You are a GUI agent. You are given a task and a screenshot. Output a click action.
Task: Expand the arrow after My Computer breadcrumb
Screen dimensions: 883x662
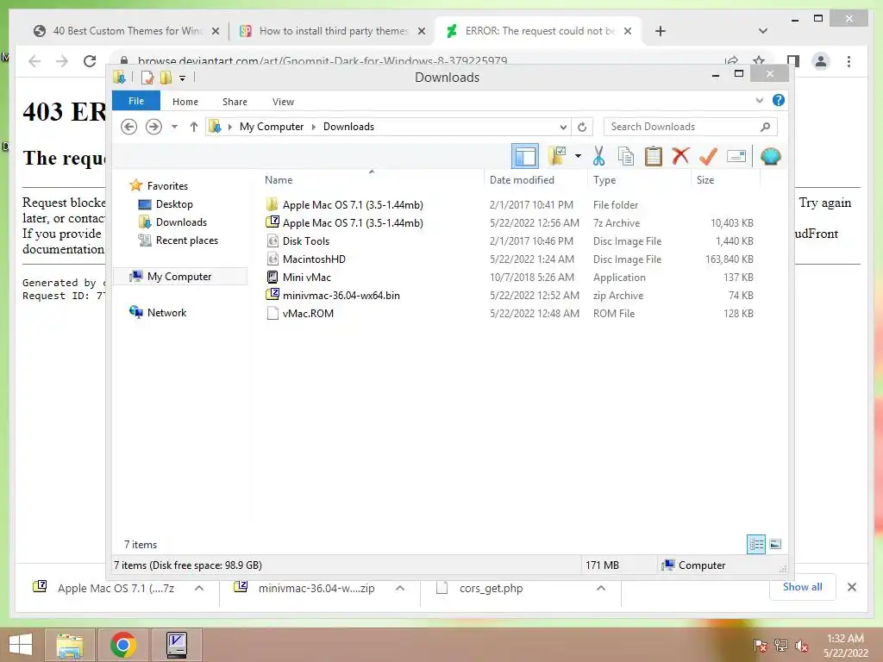(314, 128)
